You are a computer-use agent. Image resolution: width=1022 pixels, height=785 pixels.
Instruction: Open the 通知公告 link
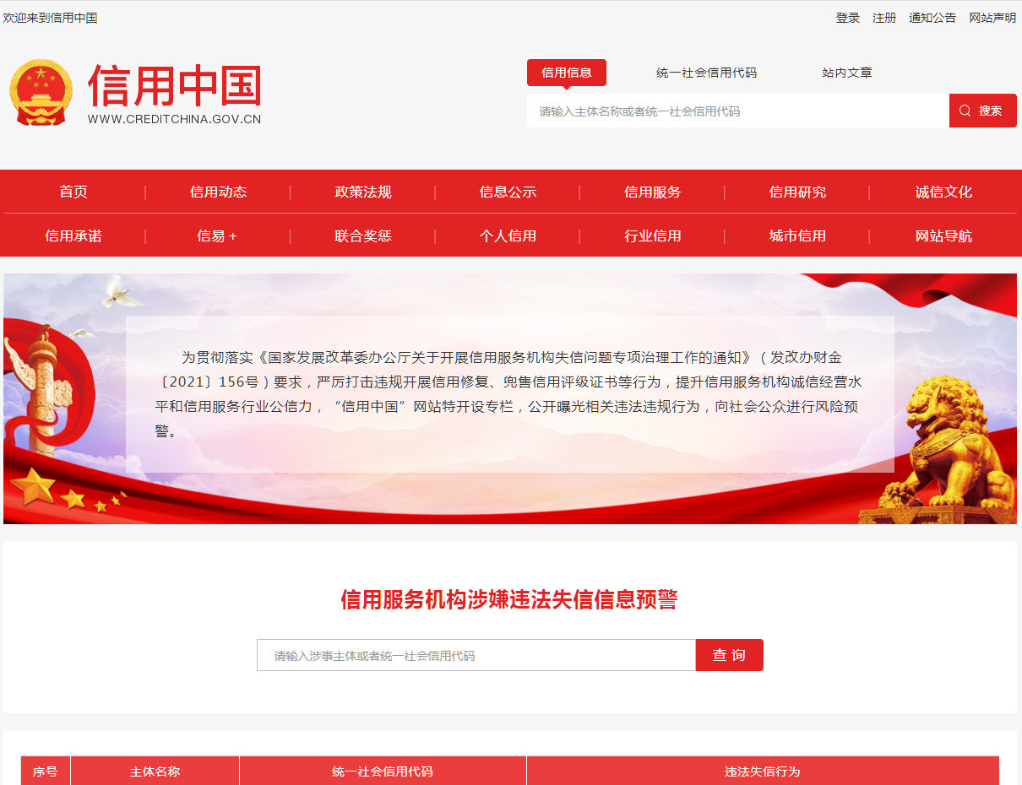(932, 18)
